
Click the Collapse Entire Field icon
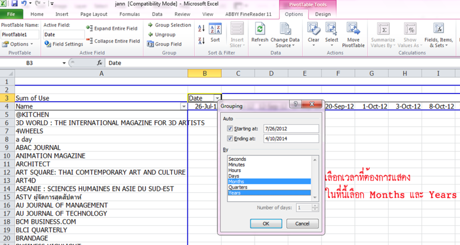click(x=90, y=41)
